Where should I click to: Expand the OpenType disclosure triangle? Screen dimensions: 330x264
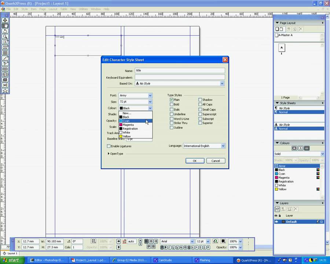[x=109, y=154]
